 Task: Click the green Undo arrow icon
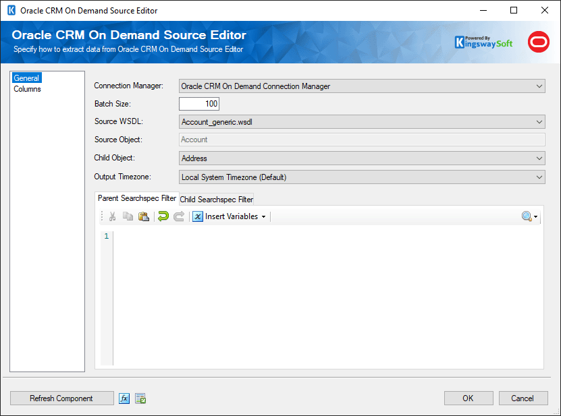pos(163,216)
